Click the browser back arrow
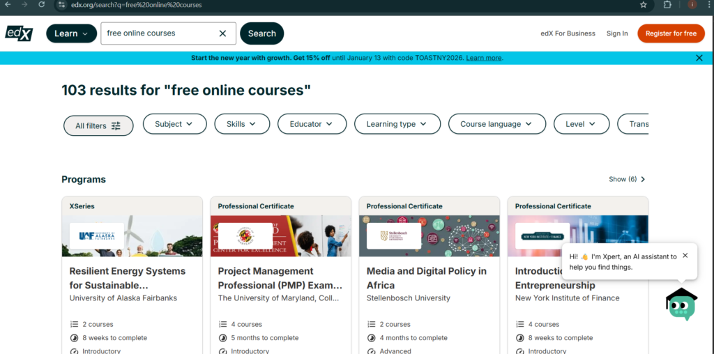The height and width of the screenshot is (354, 714). coord(8,5)
